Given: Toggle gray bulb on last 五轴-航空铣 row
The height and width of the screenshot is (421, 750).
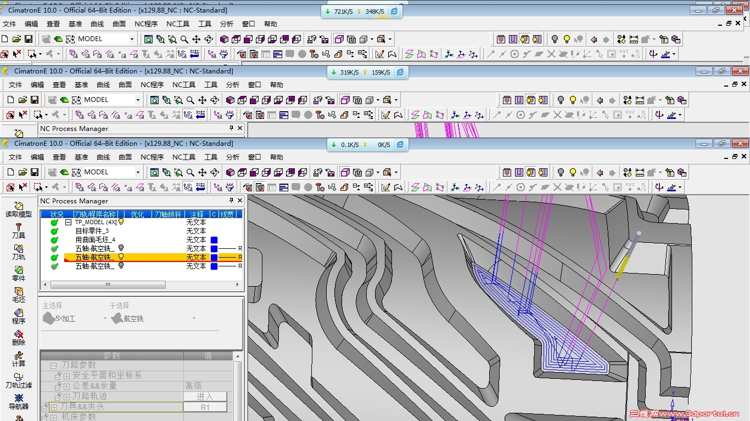Looking at the screenshot, I should click(121, 266).
